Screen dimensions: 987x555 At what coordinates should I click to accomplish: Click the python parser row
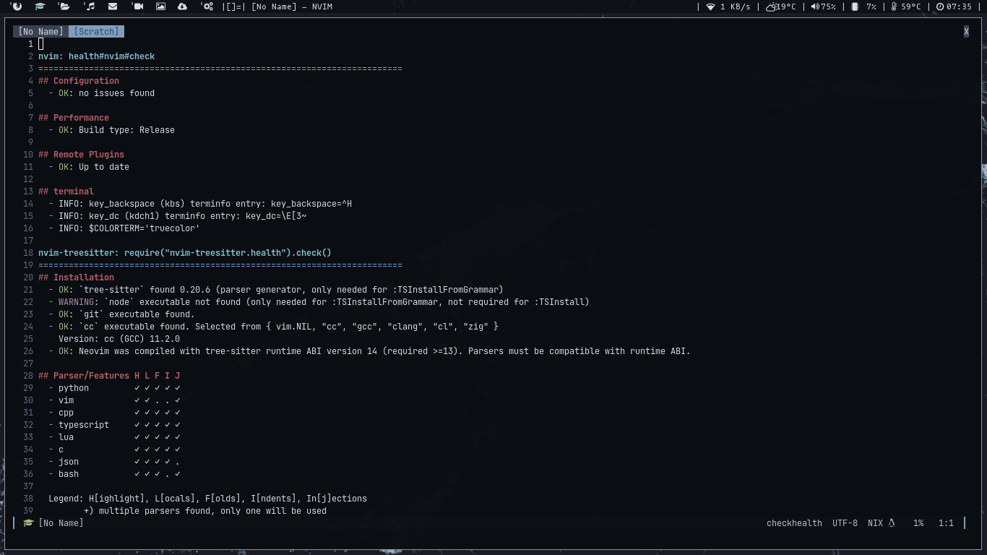point(114,388)
